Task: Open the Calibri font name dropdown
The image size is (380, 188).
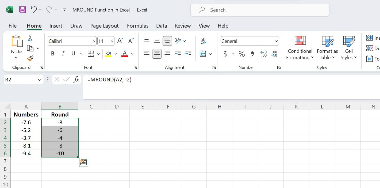Action: 94,41
